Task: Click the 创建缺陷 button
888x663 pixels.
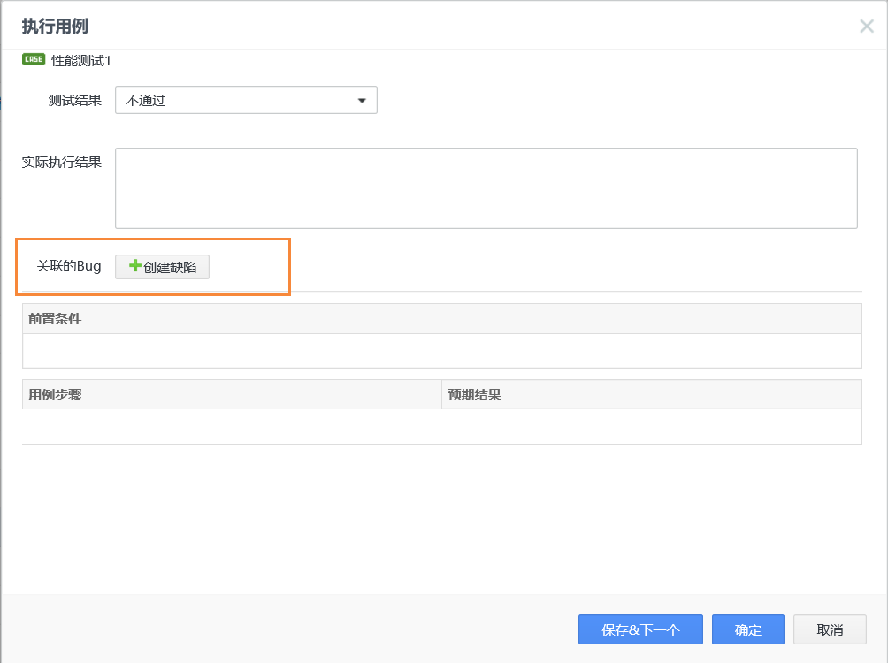Action: 163,267
